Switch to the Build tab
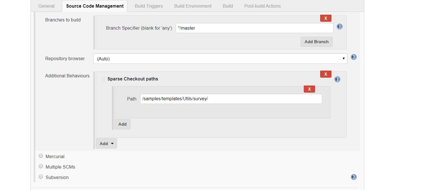 (x=228, y=6)
